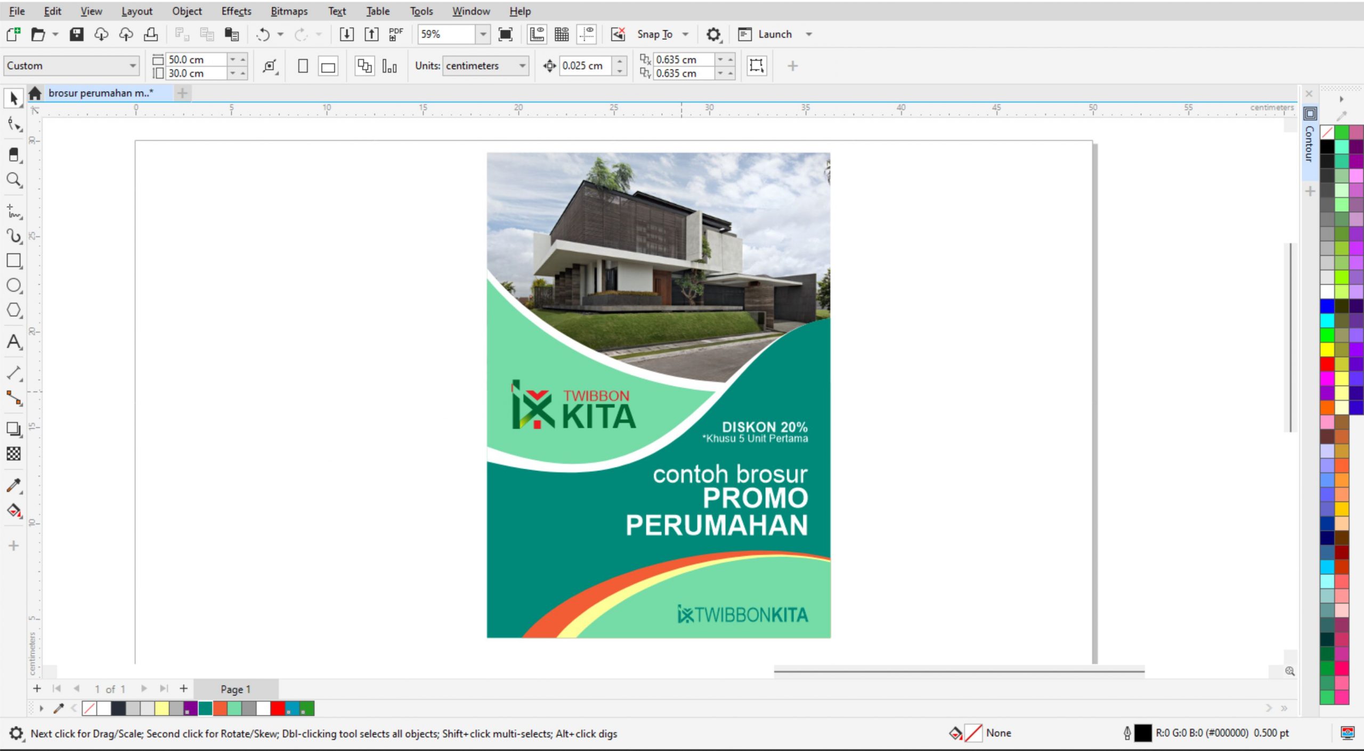1364x751 pixels.
Task: Select the Ellipse tool
Action: (x=14, y=285)
